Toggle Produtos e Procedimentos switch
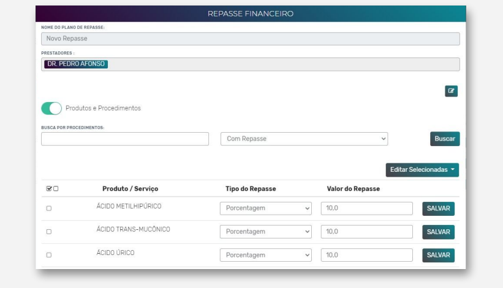This screenshot has height=288, width=503. tap(51, 108)
